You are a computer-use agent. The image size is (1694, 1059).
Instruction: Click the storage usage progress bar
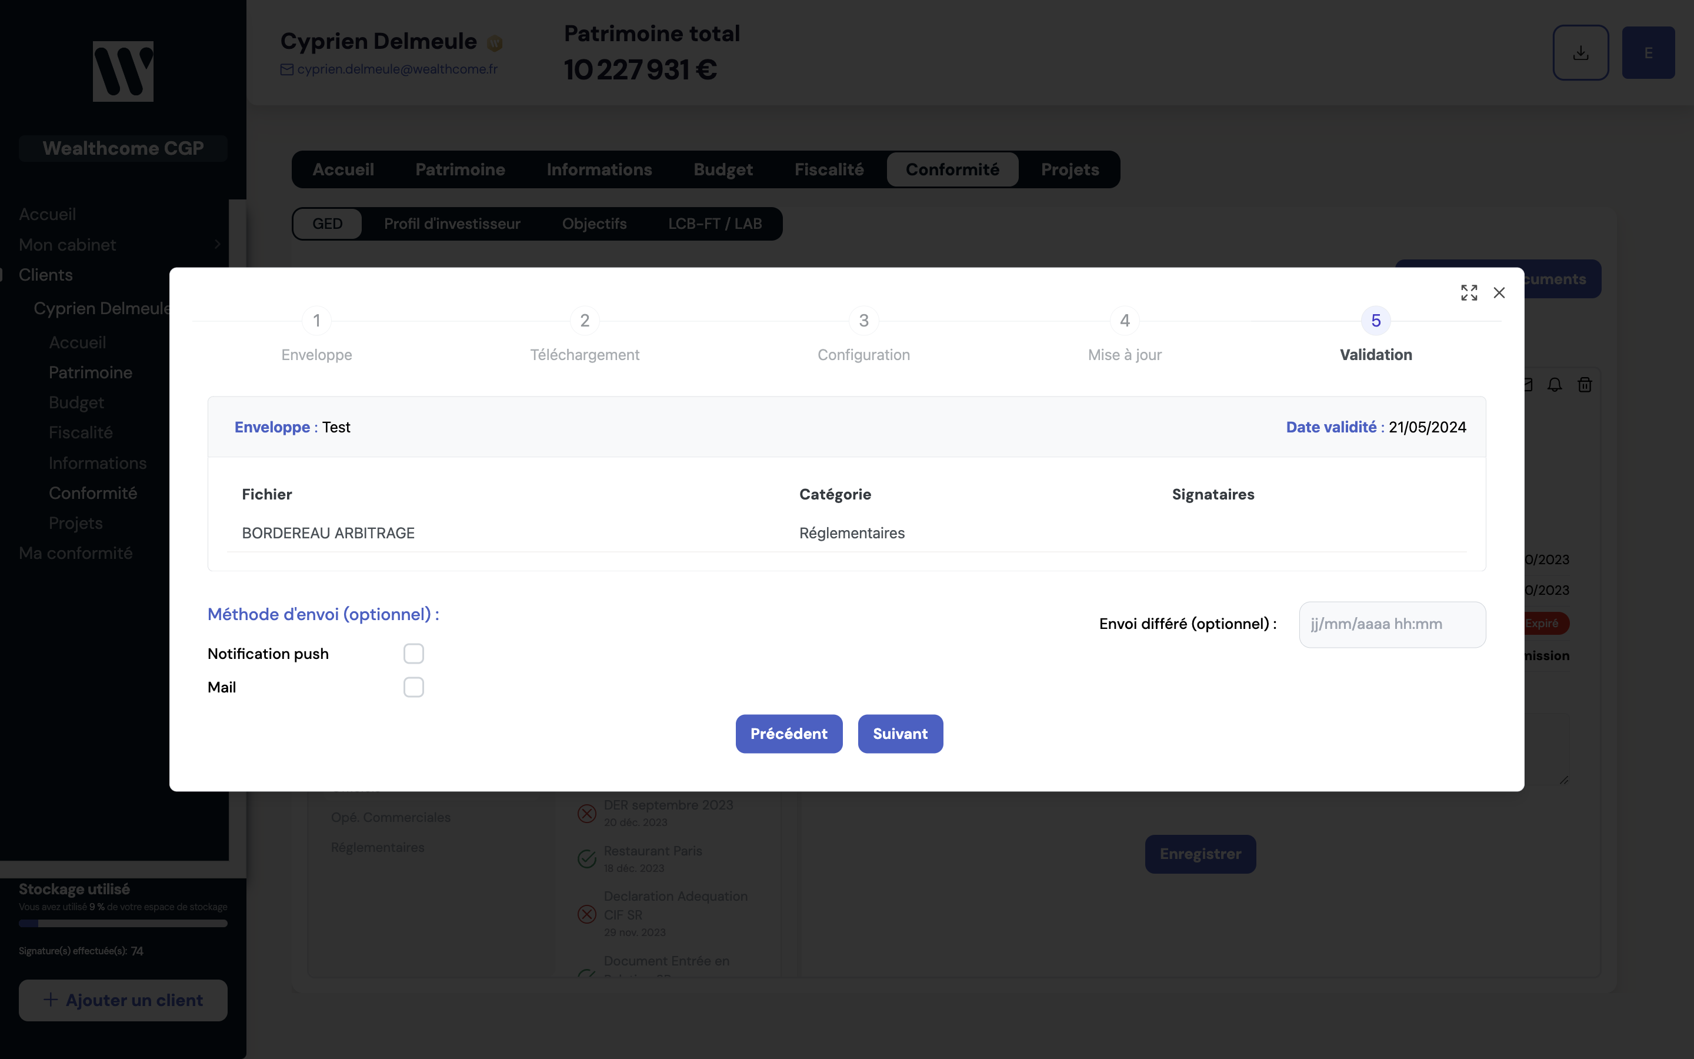pos(123,923)
